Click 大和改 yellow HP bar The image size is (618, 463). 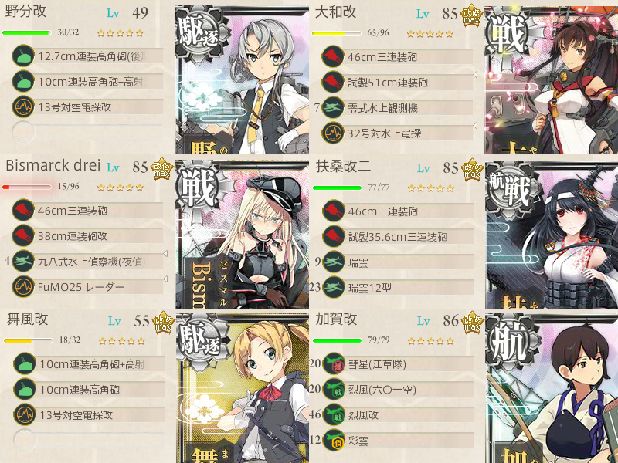point(336,33)
